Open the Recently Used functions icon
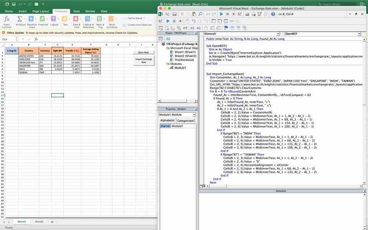Viewport: 368px width, 230px height. tap(31, 19)
